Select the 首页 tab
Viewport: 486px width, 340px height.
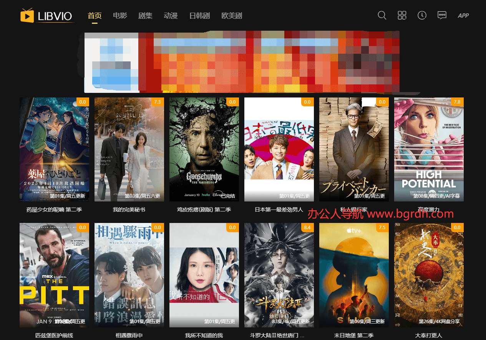tap(95, 16)
